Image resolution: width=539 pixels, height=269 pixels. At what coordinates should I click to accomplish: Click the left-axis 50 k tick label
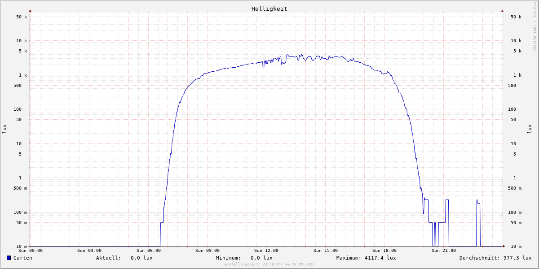click(x=22, y=17)
